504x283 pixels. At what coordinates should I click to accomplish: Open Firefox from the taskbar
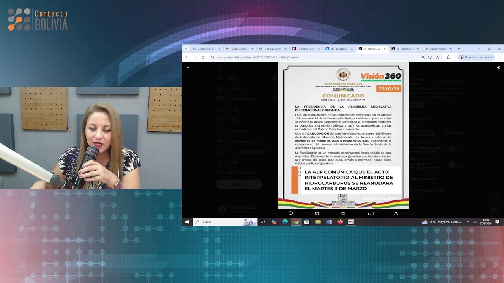coord(340,222)
